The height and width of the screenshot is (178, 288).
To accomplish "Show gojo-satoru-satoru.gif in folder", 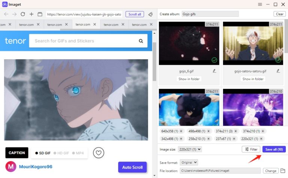I will (253, 79).
